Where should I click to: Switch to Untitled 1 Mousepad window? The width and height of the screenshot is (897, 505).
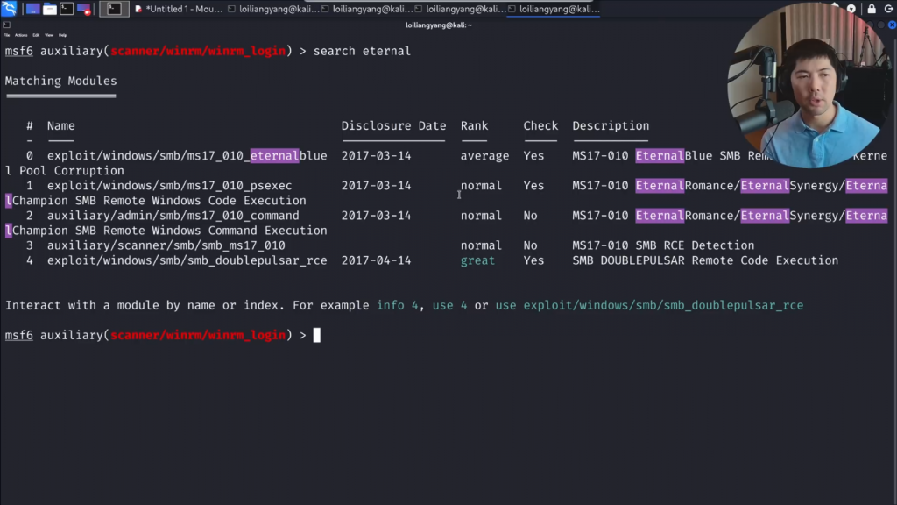179,9
